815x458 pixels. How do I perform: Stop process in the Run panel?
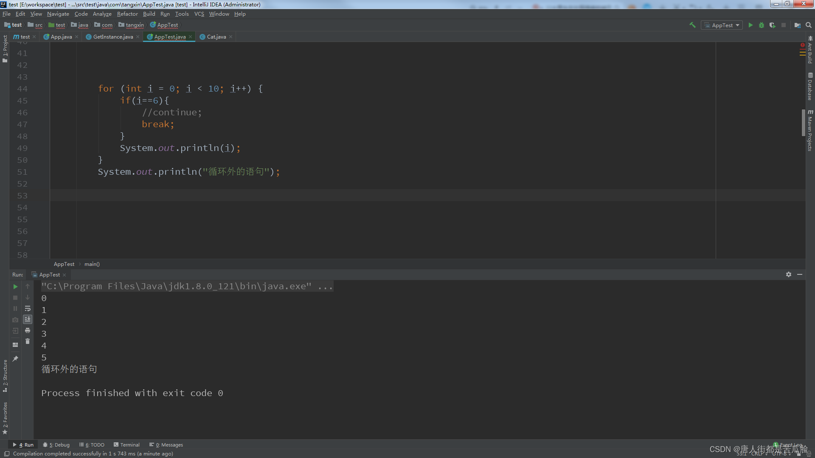(15, 298)
